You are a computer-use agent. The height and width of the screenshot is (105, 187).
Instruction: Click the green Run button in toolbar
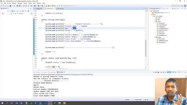[x=35, y=6]
